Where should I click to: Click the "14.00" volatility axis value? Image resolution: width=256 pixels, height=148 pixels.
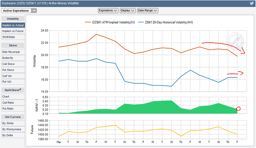pos(44,92)
